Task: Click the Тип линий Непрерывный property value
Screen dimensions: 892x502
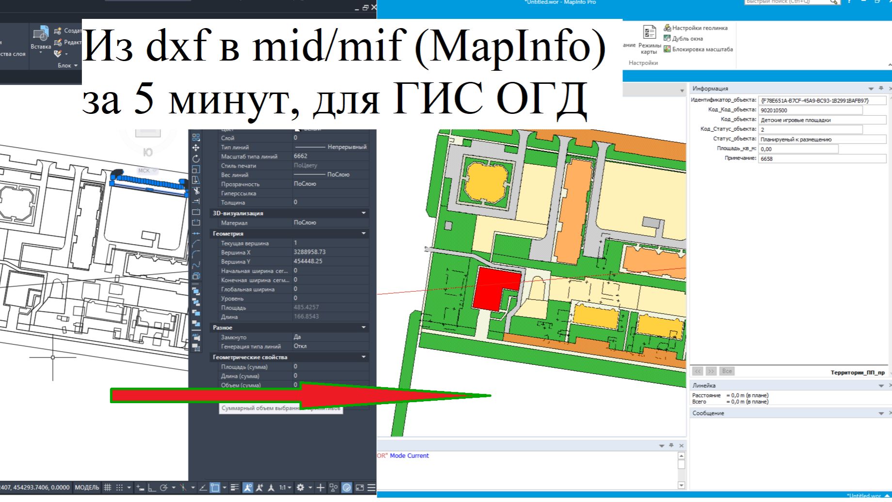Action: click(x=331, y=147)
